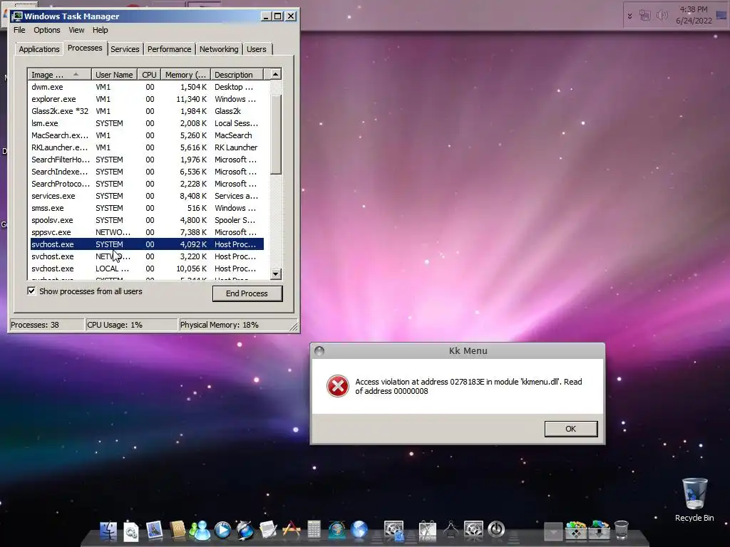Open the Messenger buddies icon in the dock
The height and width of the screenshot is (547, 730).
point(200,530)
